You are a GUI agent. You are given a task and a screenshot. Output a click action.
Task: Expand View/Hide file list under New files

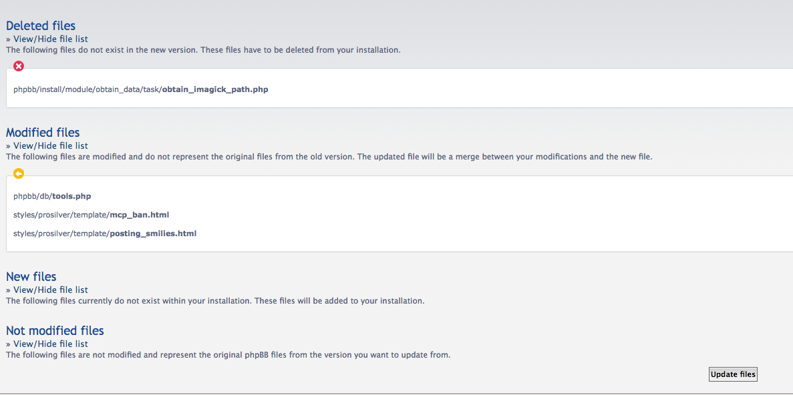[50, 290]
